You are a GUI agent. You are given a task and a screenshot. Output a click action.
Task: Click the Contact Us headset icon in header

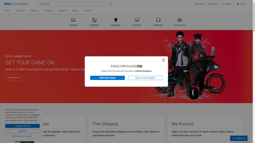click(195, 4)
